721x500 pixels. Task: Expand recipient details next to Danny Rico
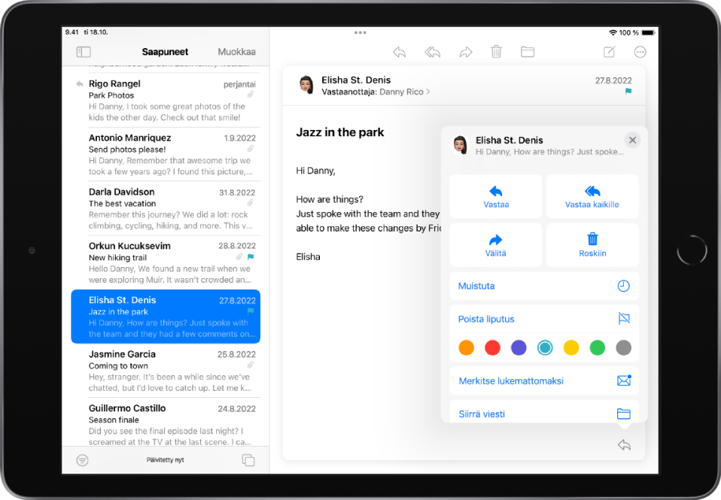[x=428, y=92]
